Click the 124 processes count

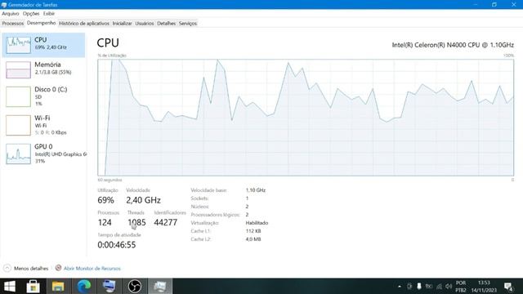coord(105,222)
